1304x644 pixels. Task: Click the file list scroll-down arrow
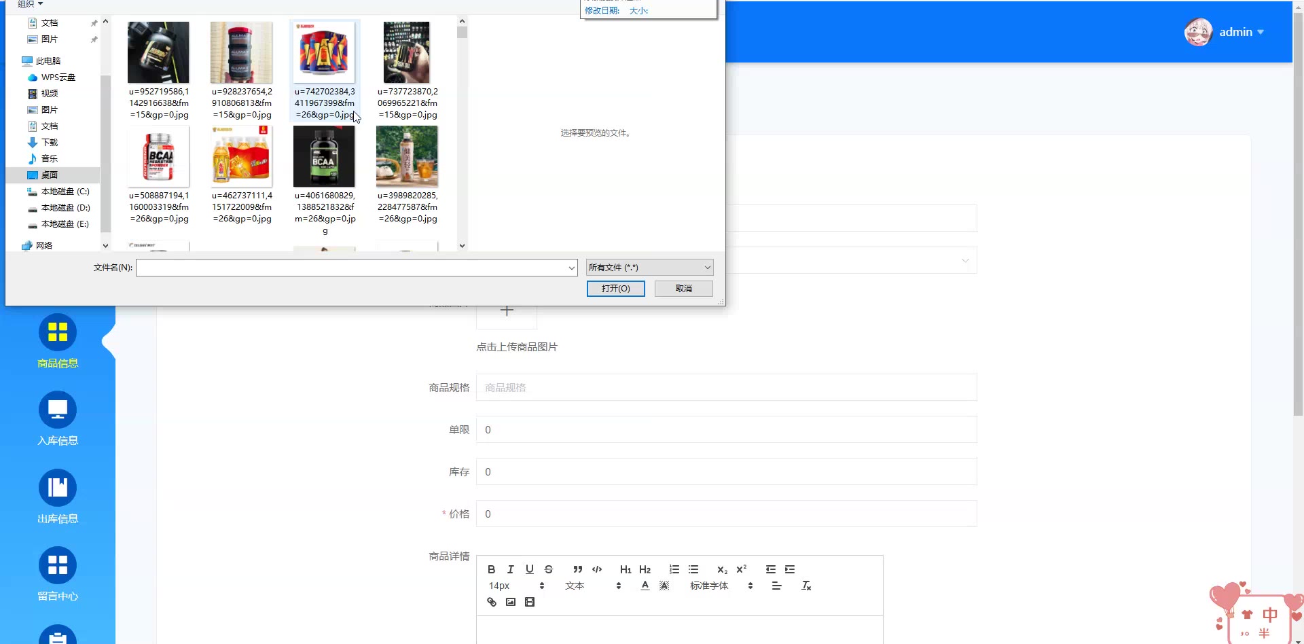coord(462,246)
